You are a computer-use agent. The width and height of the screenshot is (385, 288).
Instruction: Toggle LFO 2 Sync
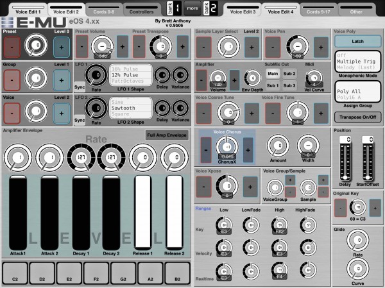pyautogui.click(x=80, y=120)
